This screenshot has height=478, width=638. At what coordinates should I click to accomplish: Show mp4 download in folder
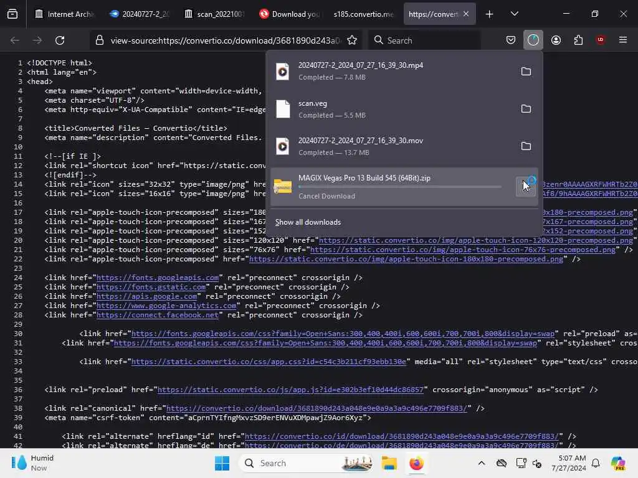click(x=526, y=72)
